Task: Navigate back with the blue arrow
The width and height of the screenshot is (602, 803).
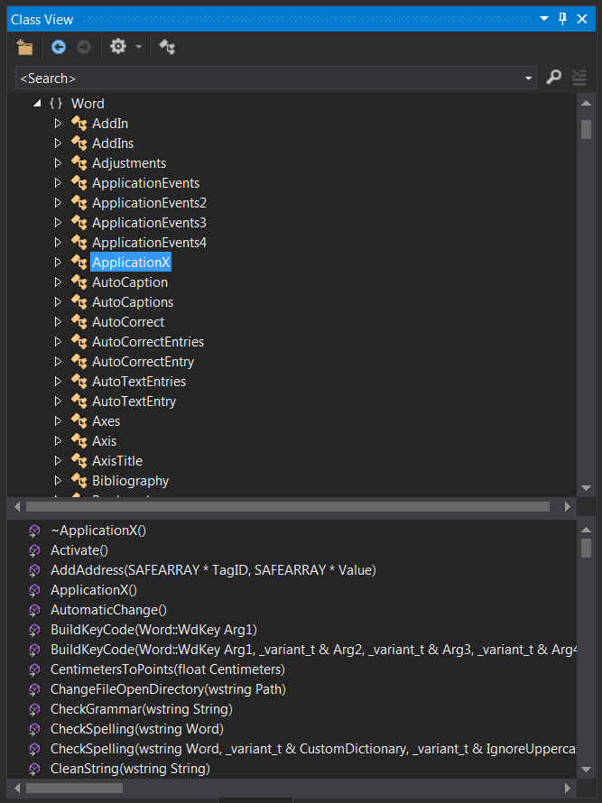Action: [59, 47]
